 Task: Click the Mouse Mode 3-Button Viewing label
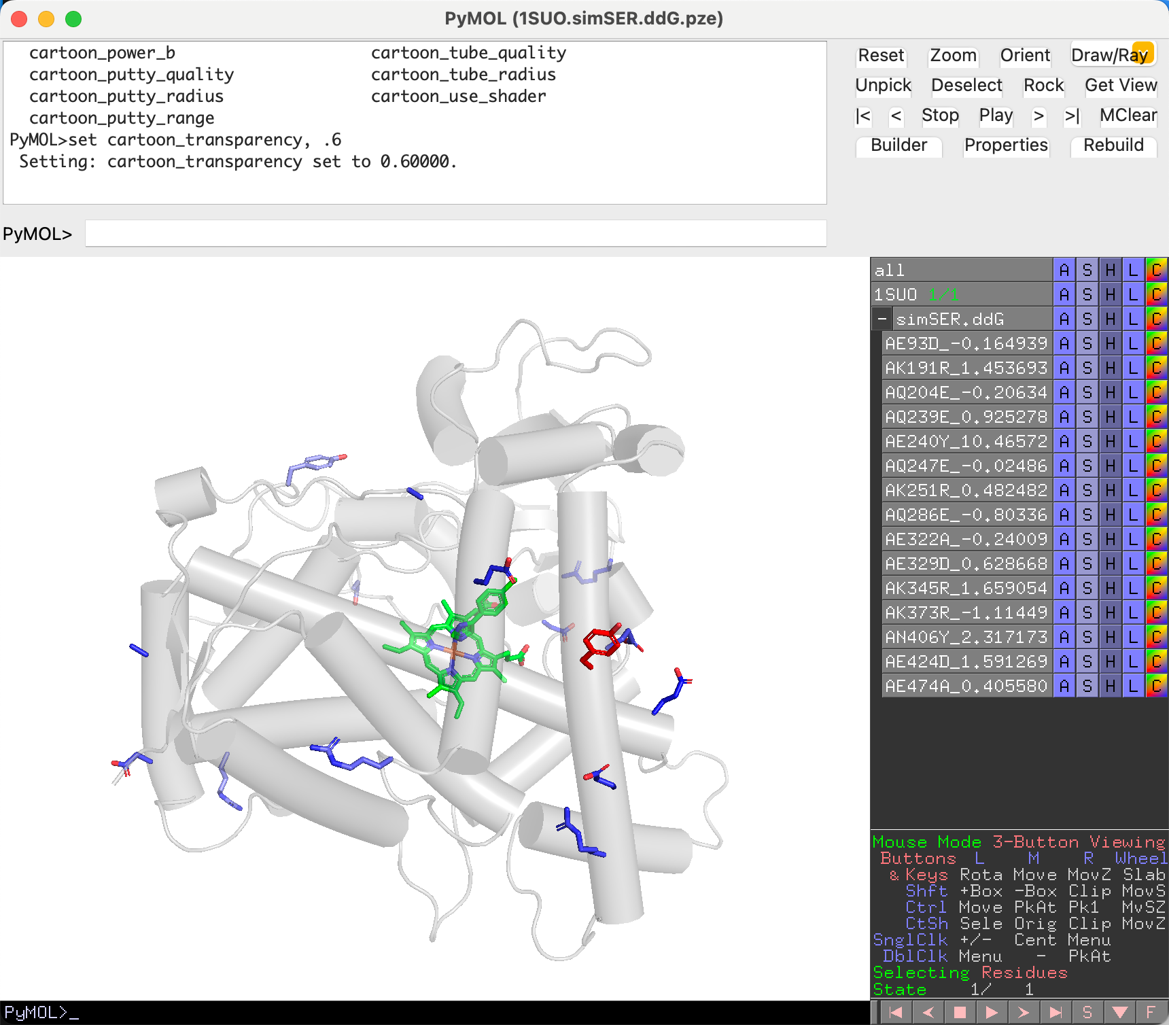click(x=1019, y=841)
